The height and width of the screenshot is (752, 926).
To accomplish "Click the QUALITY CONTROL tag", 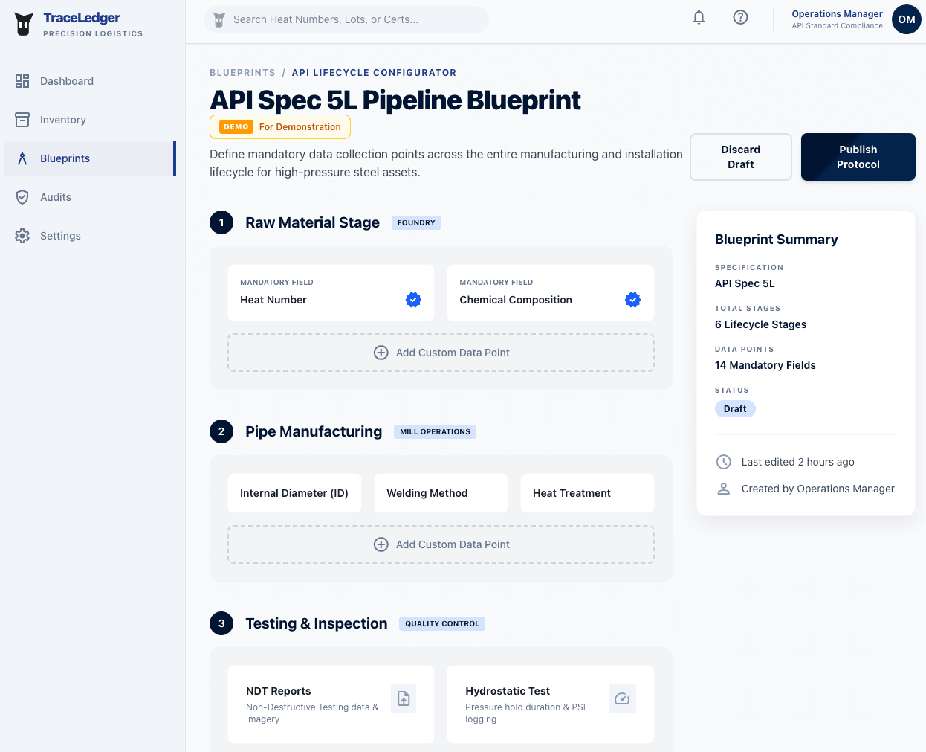I will click(442, 623).
